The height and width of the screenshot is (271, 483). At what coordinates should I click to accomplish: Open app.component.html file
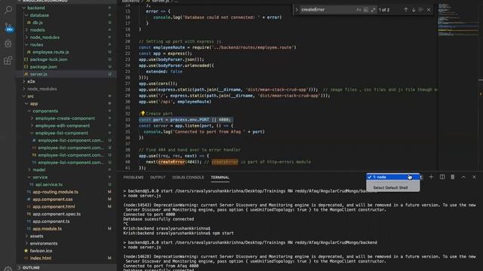point(54,206)
